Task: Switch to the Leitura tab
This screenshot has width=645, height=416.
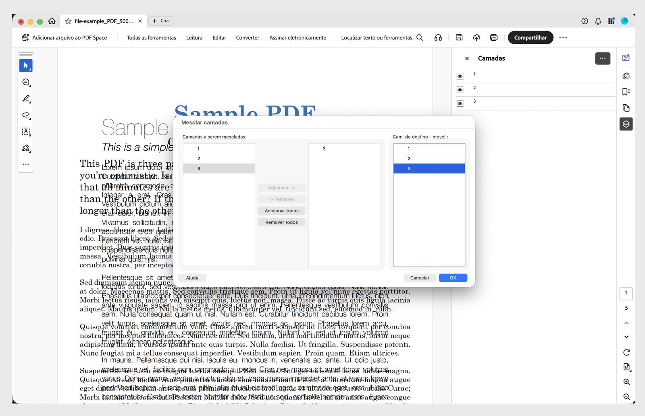Action: tap(194, 37)
